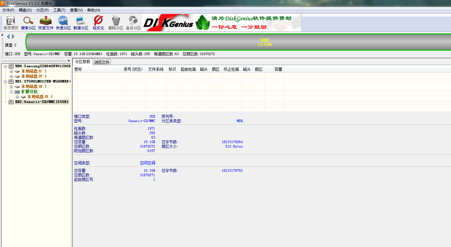Launch 快速分区 (Quick Partition) from the toolbar
The width and height of the screenshot is (451, 247).
coord(63,23)
